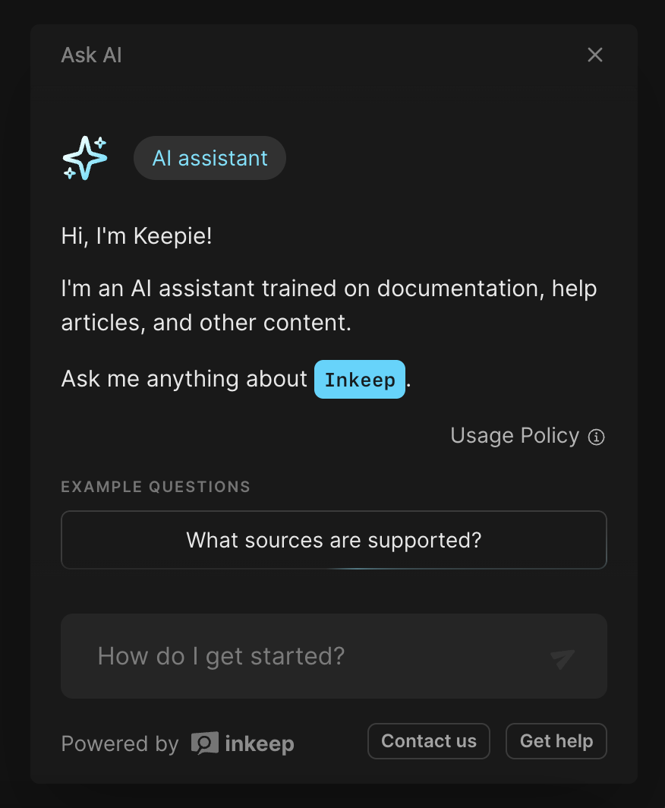665x808 pixels.
Task: Choose the "What sources are supported?" example question
Action: click(334, 540)
